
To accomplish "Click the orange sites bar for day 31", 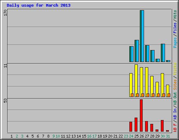I will (x=169, y=95).
